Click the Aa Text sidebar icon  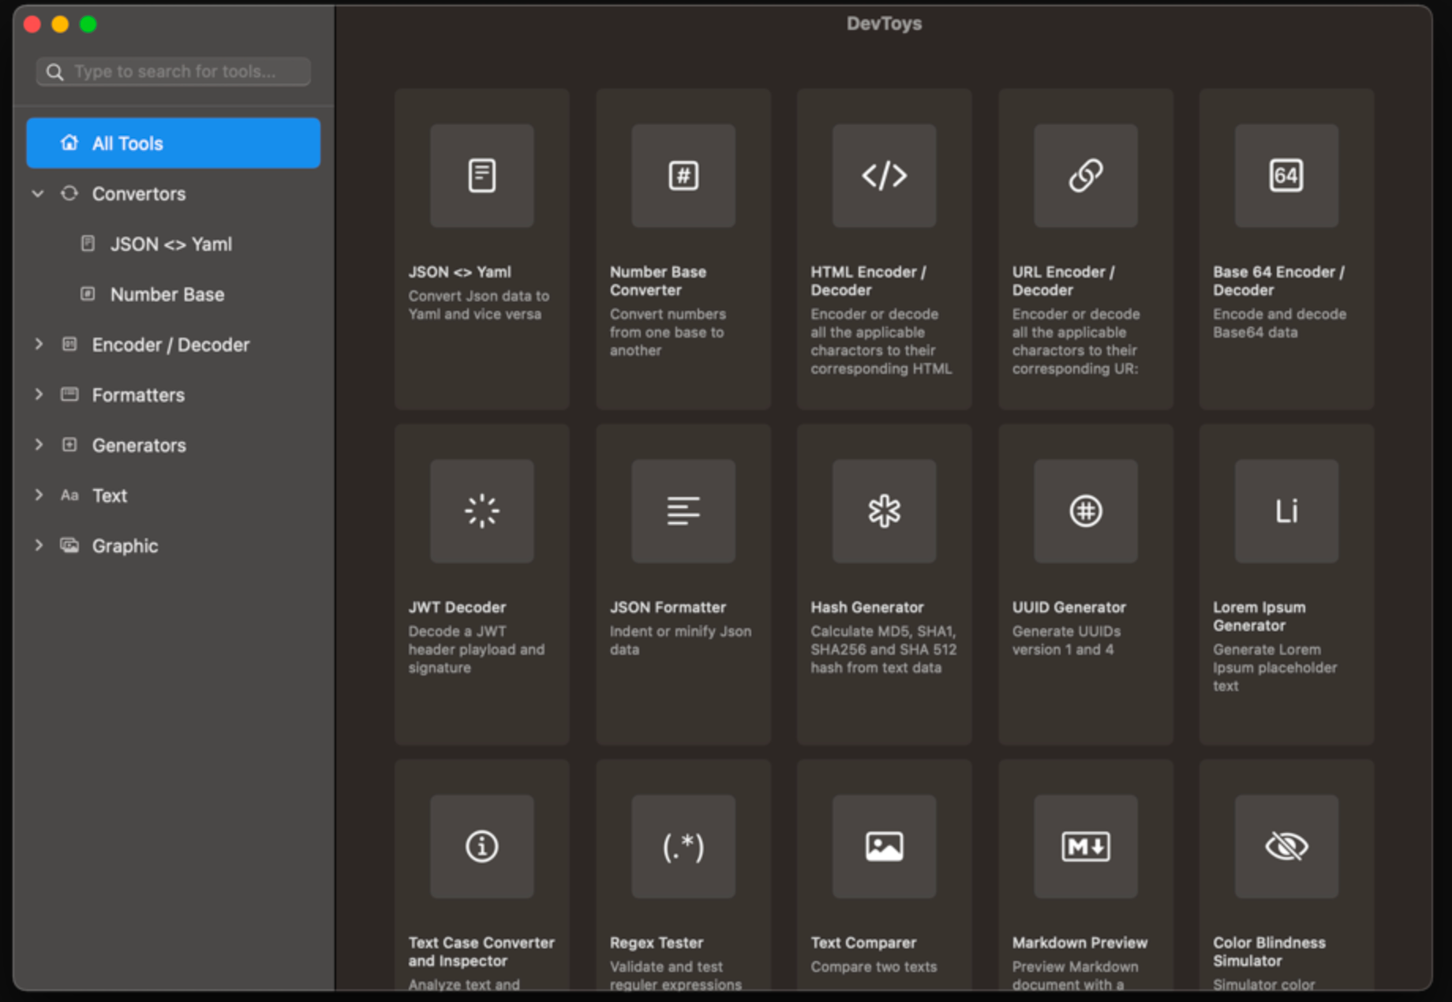coord(69,495)
